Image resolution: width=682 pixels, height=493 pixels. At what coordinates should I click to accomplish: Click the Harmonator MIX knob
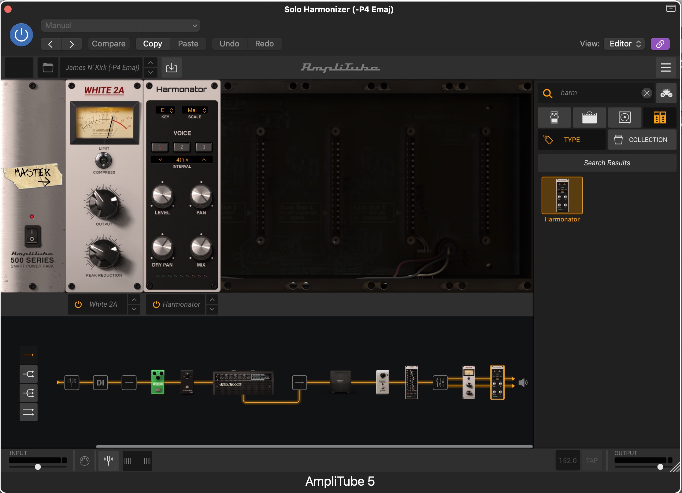coord(201,247)
